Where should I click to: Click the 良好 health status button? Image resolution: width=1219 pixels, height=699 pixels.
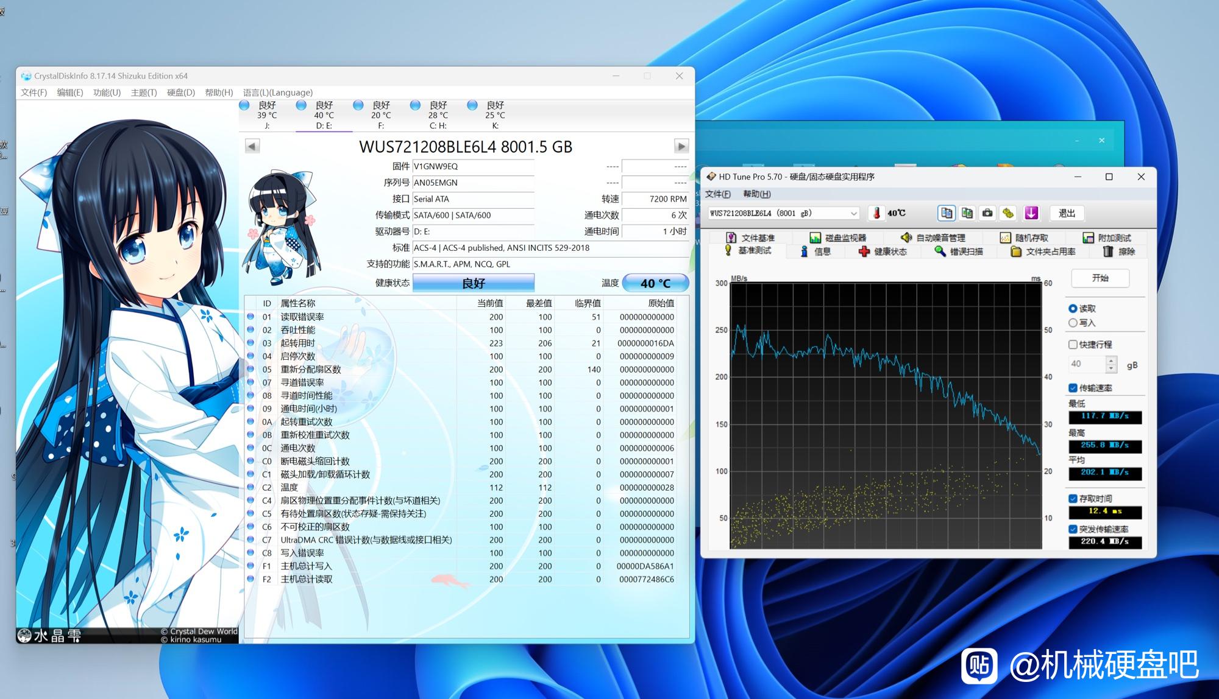(x=474, y=283)
